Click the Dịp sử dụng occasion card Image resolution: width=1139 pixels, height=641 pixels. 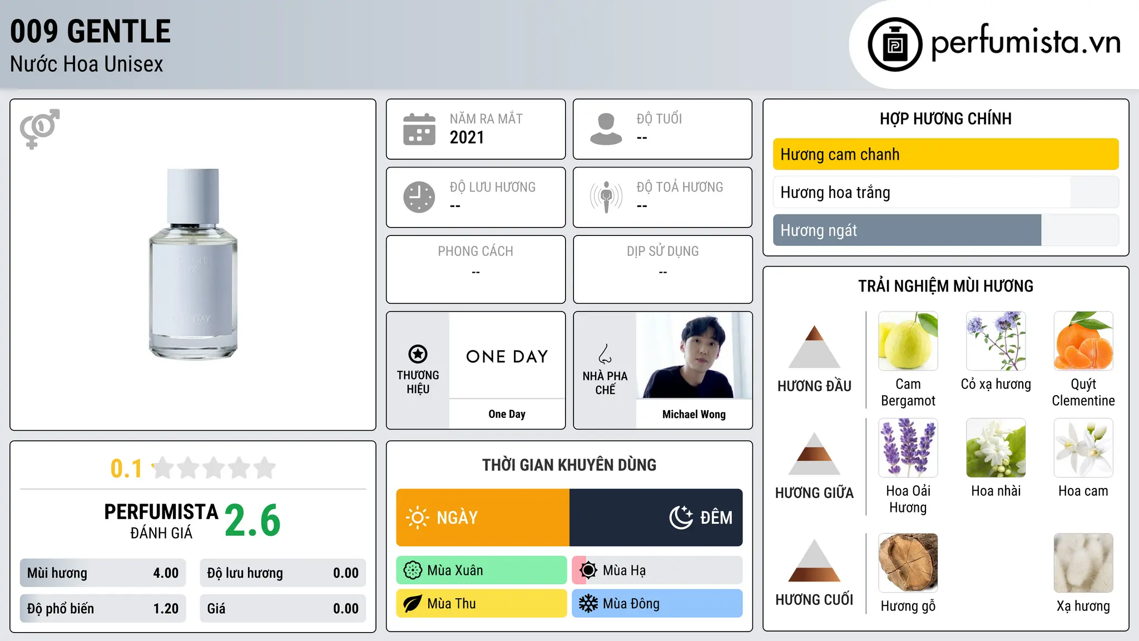(x=662, y=269)
